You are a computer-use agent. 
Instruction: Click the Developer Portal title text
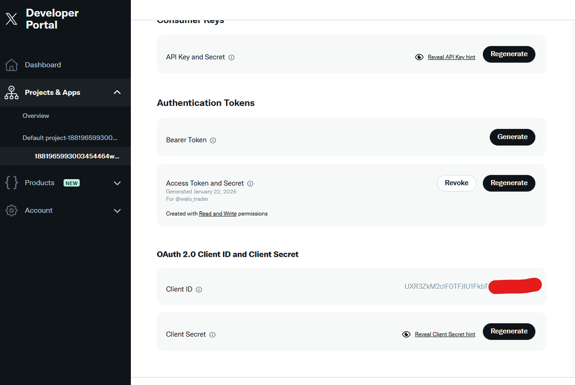(52, 19)
